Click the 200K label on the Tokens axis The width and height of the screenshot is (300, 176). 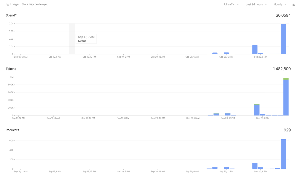[10, 108]
